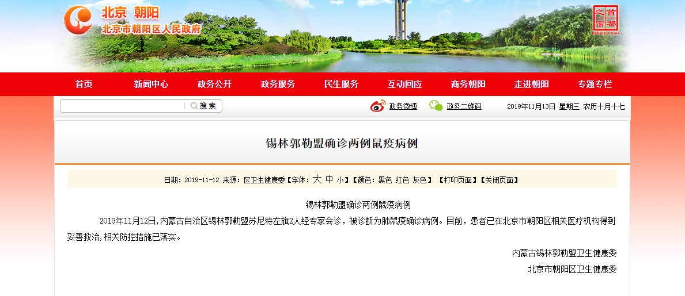The image size is (685, 296).
Task: Open the 政务公开 menu item
Action: tap(214, 84)
